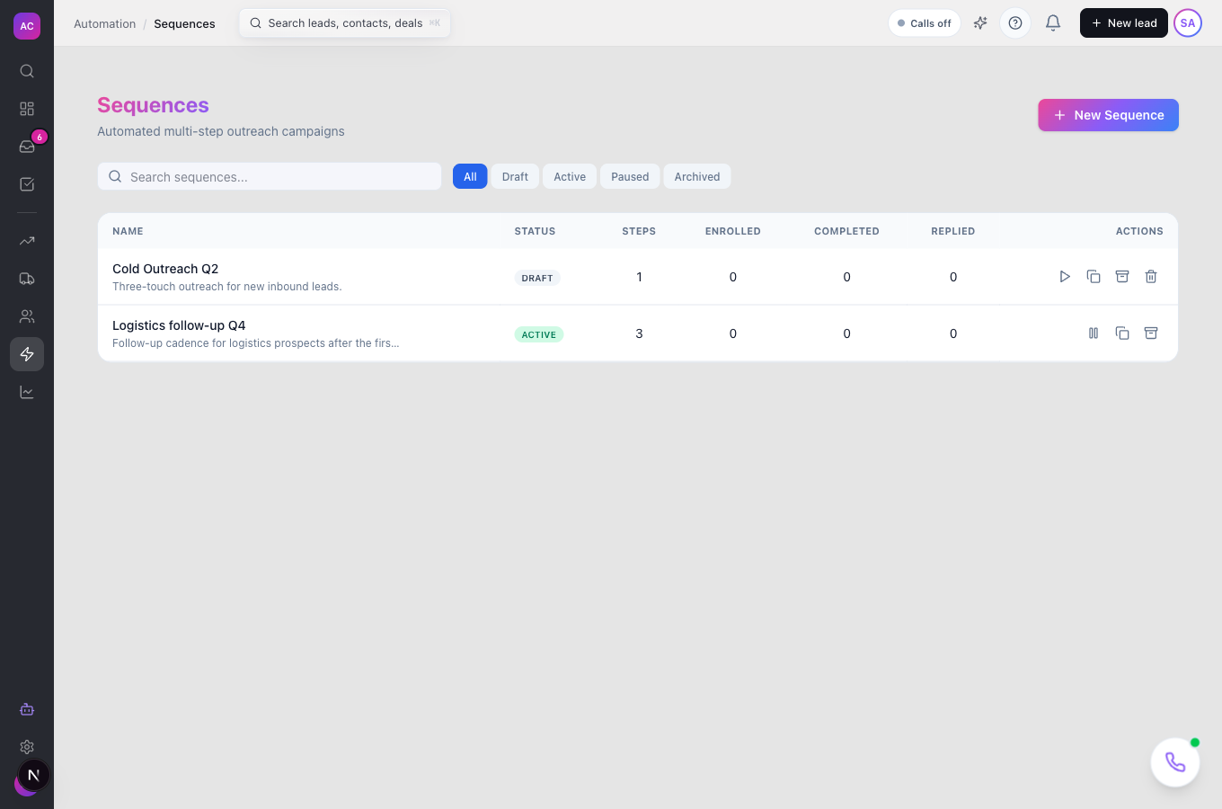
Task: Open the bot assistant icon in sidebar
Action: coord(27,709)
